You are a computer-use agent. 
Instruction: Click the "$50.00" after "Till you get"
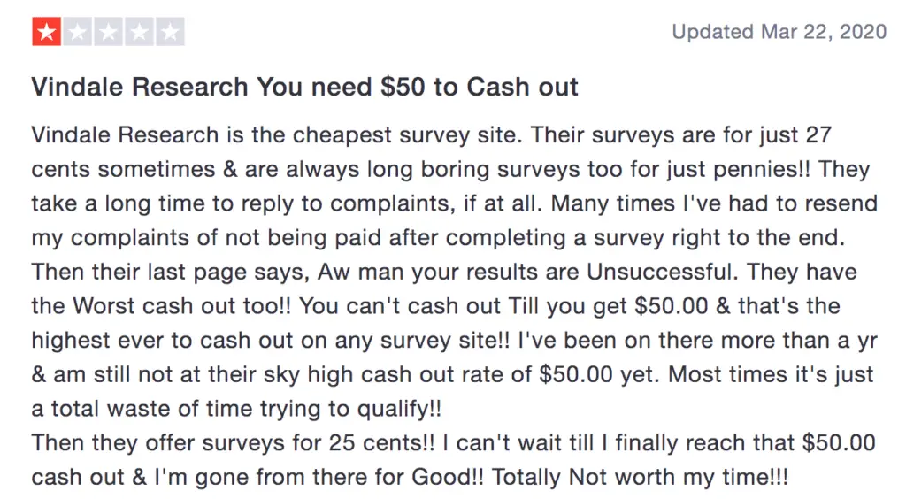(x=671, y=305)
